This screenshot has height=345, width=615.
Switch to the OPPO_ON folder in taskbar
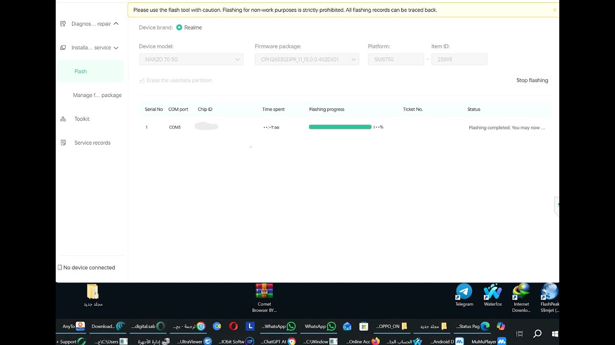392,326
